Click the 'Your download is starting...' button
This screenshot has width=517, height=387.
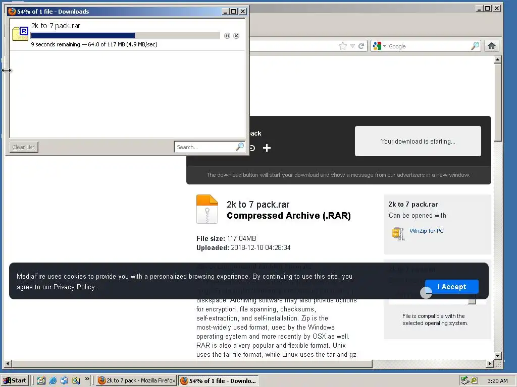point(418,141)
